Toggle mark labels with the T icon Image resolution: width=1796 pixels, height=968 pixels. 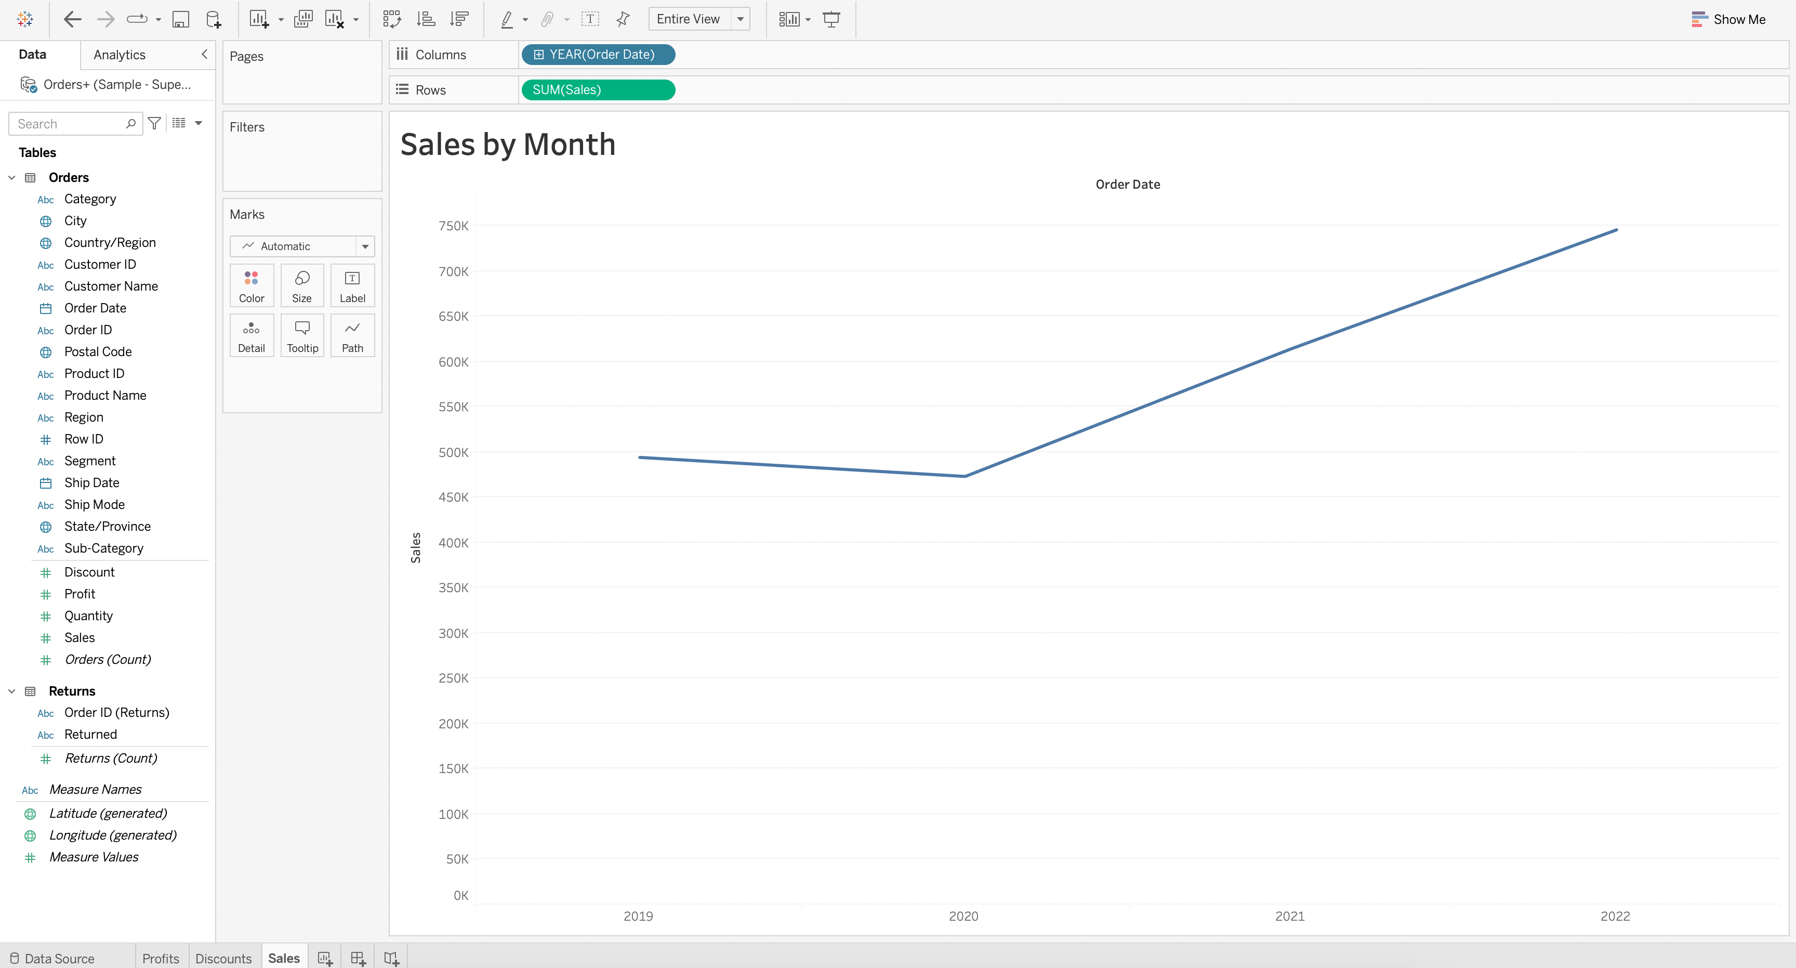(x=590, y=19)
